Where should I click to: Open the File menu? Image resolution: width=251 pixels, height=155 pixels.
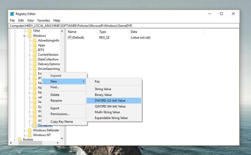[x=12, y=20]
